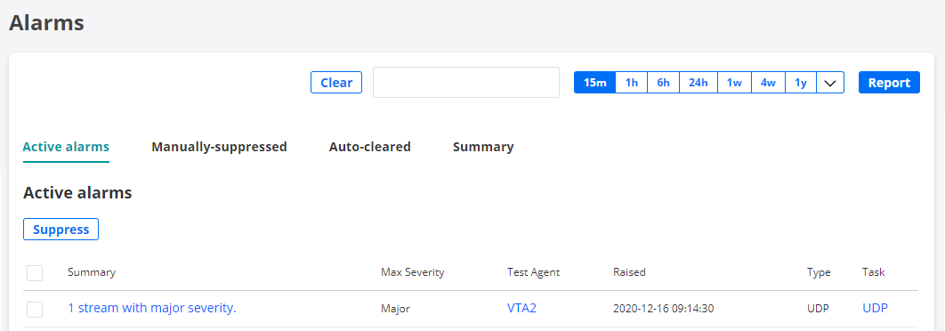The image size is (945, 331).
Task: Open the '1 stream with major severity' link
Action: pyautogui.click(x=152, y=308)
